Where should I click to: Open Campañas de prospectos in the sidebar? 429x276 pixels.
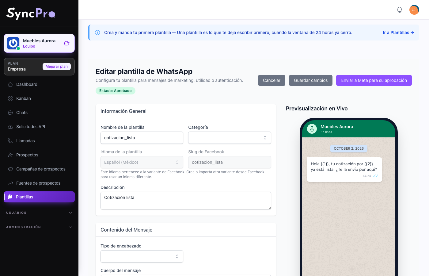coord(39,169)
